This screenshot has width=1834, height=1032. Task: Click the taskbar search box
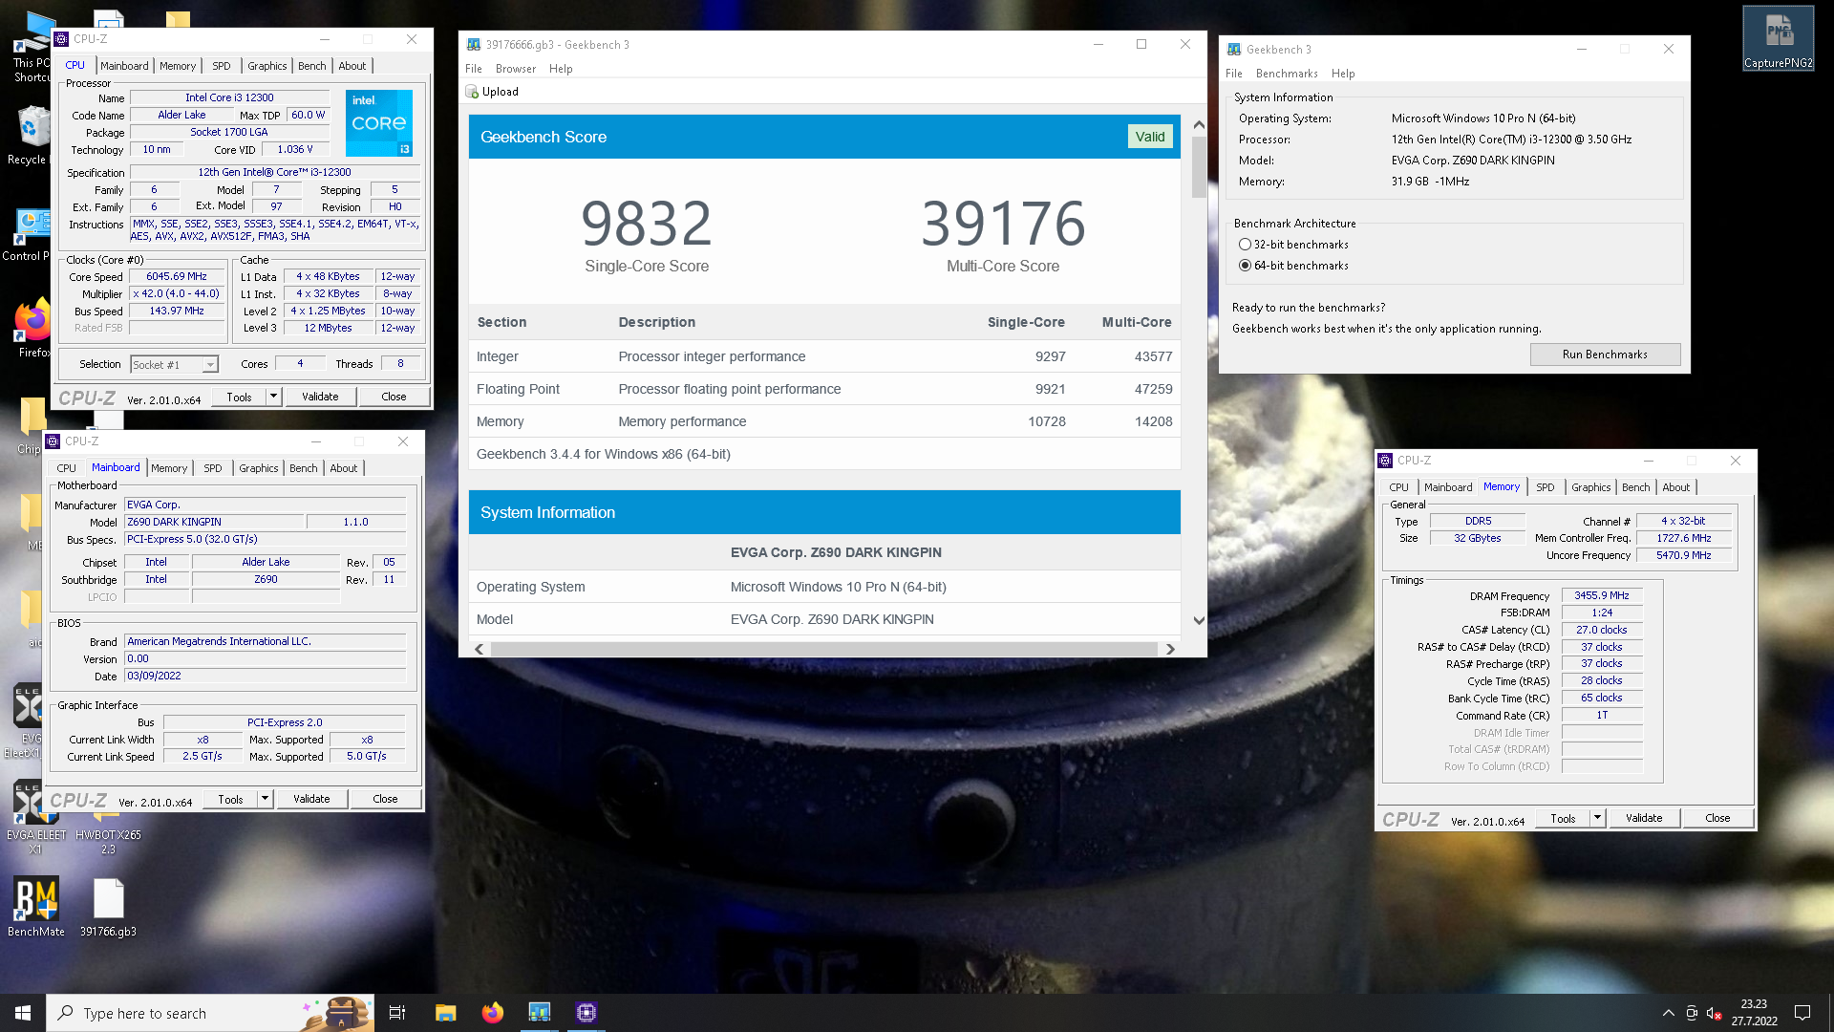tap(210, 1013)
